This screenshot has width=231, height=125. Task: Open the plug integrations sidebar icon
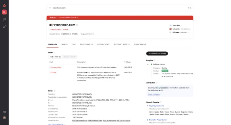coord(4,27)
